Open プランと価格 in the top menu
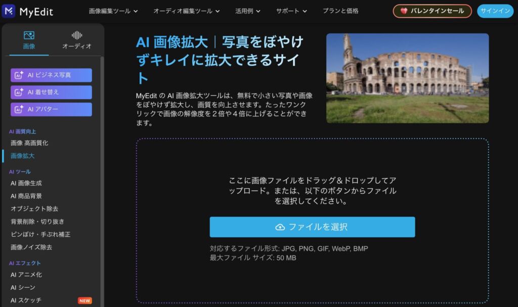The height and width of the screenshot is (307, 518). [x=340, y=11]
